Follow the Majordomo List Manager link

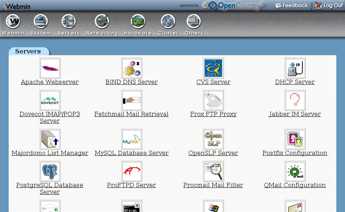50,153
